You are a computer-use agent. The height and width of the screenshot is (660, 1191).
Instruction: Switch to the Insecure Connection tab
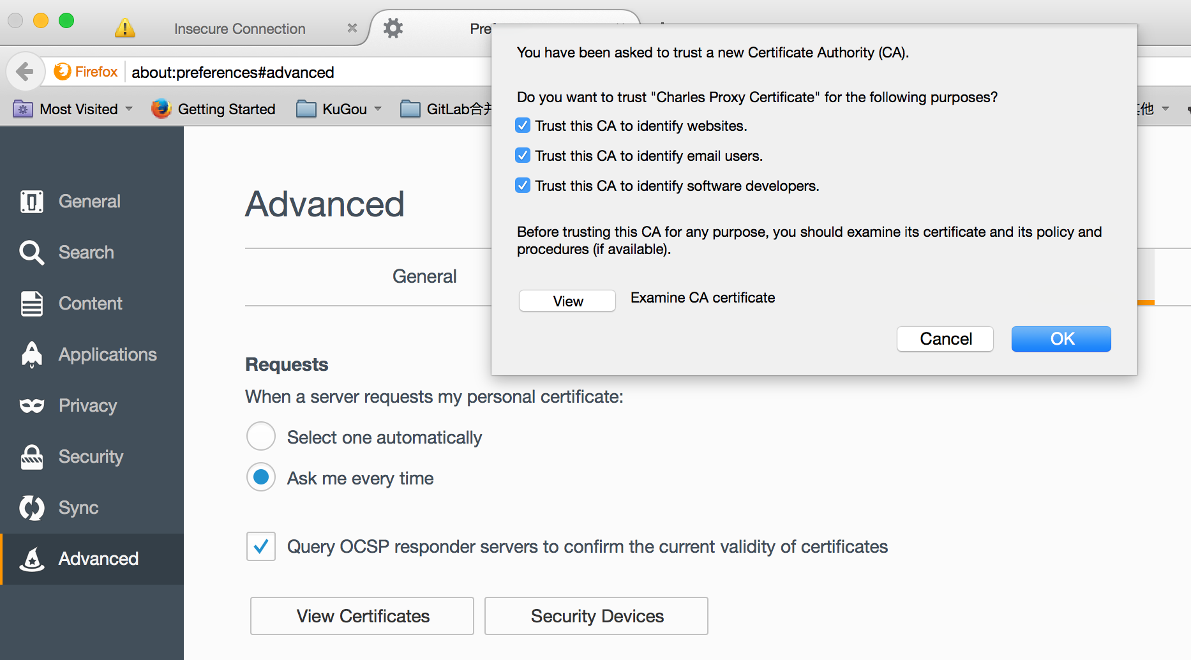(x=239, y=29)
